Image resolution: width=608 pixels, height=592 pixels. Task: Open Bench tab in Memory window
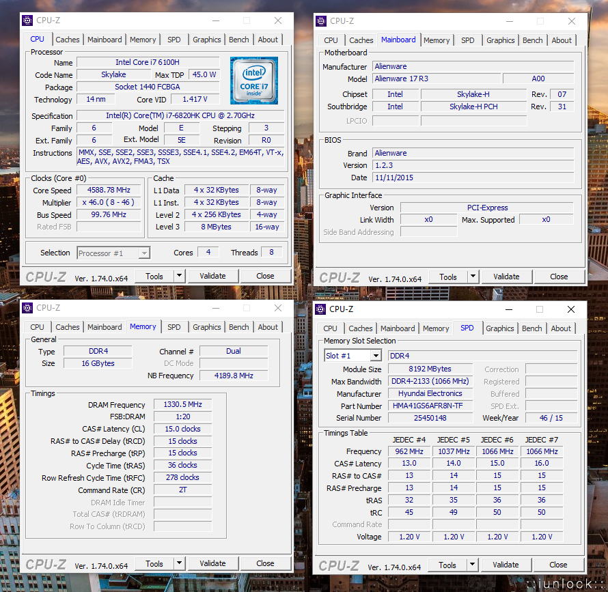point(239,327)
